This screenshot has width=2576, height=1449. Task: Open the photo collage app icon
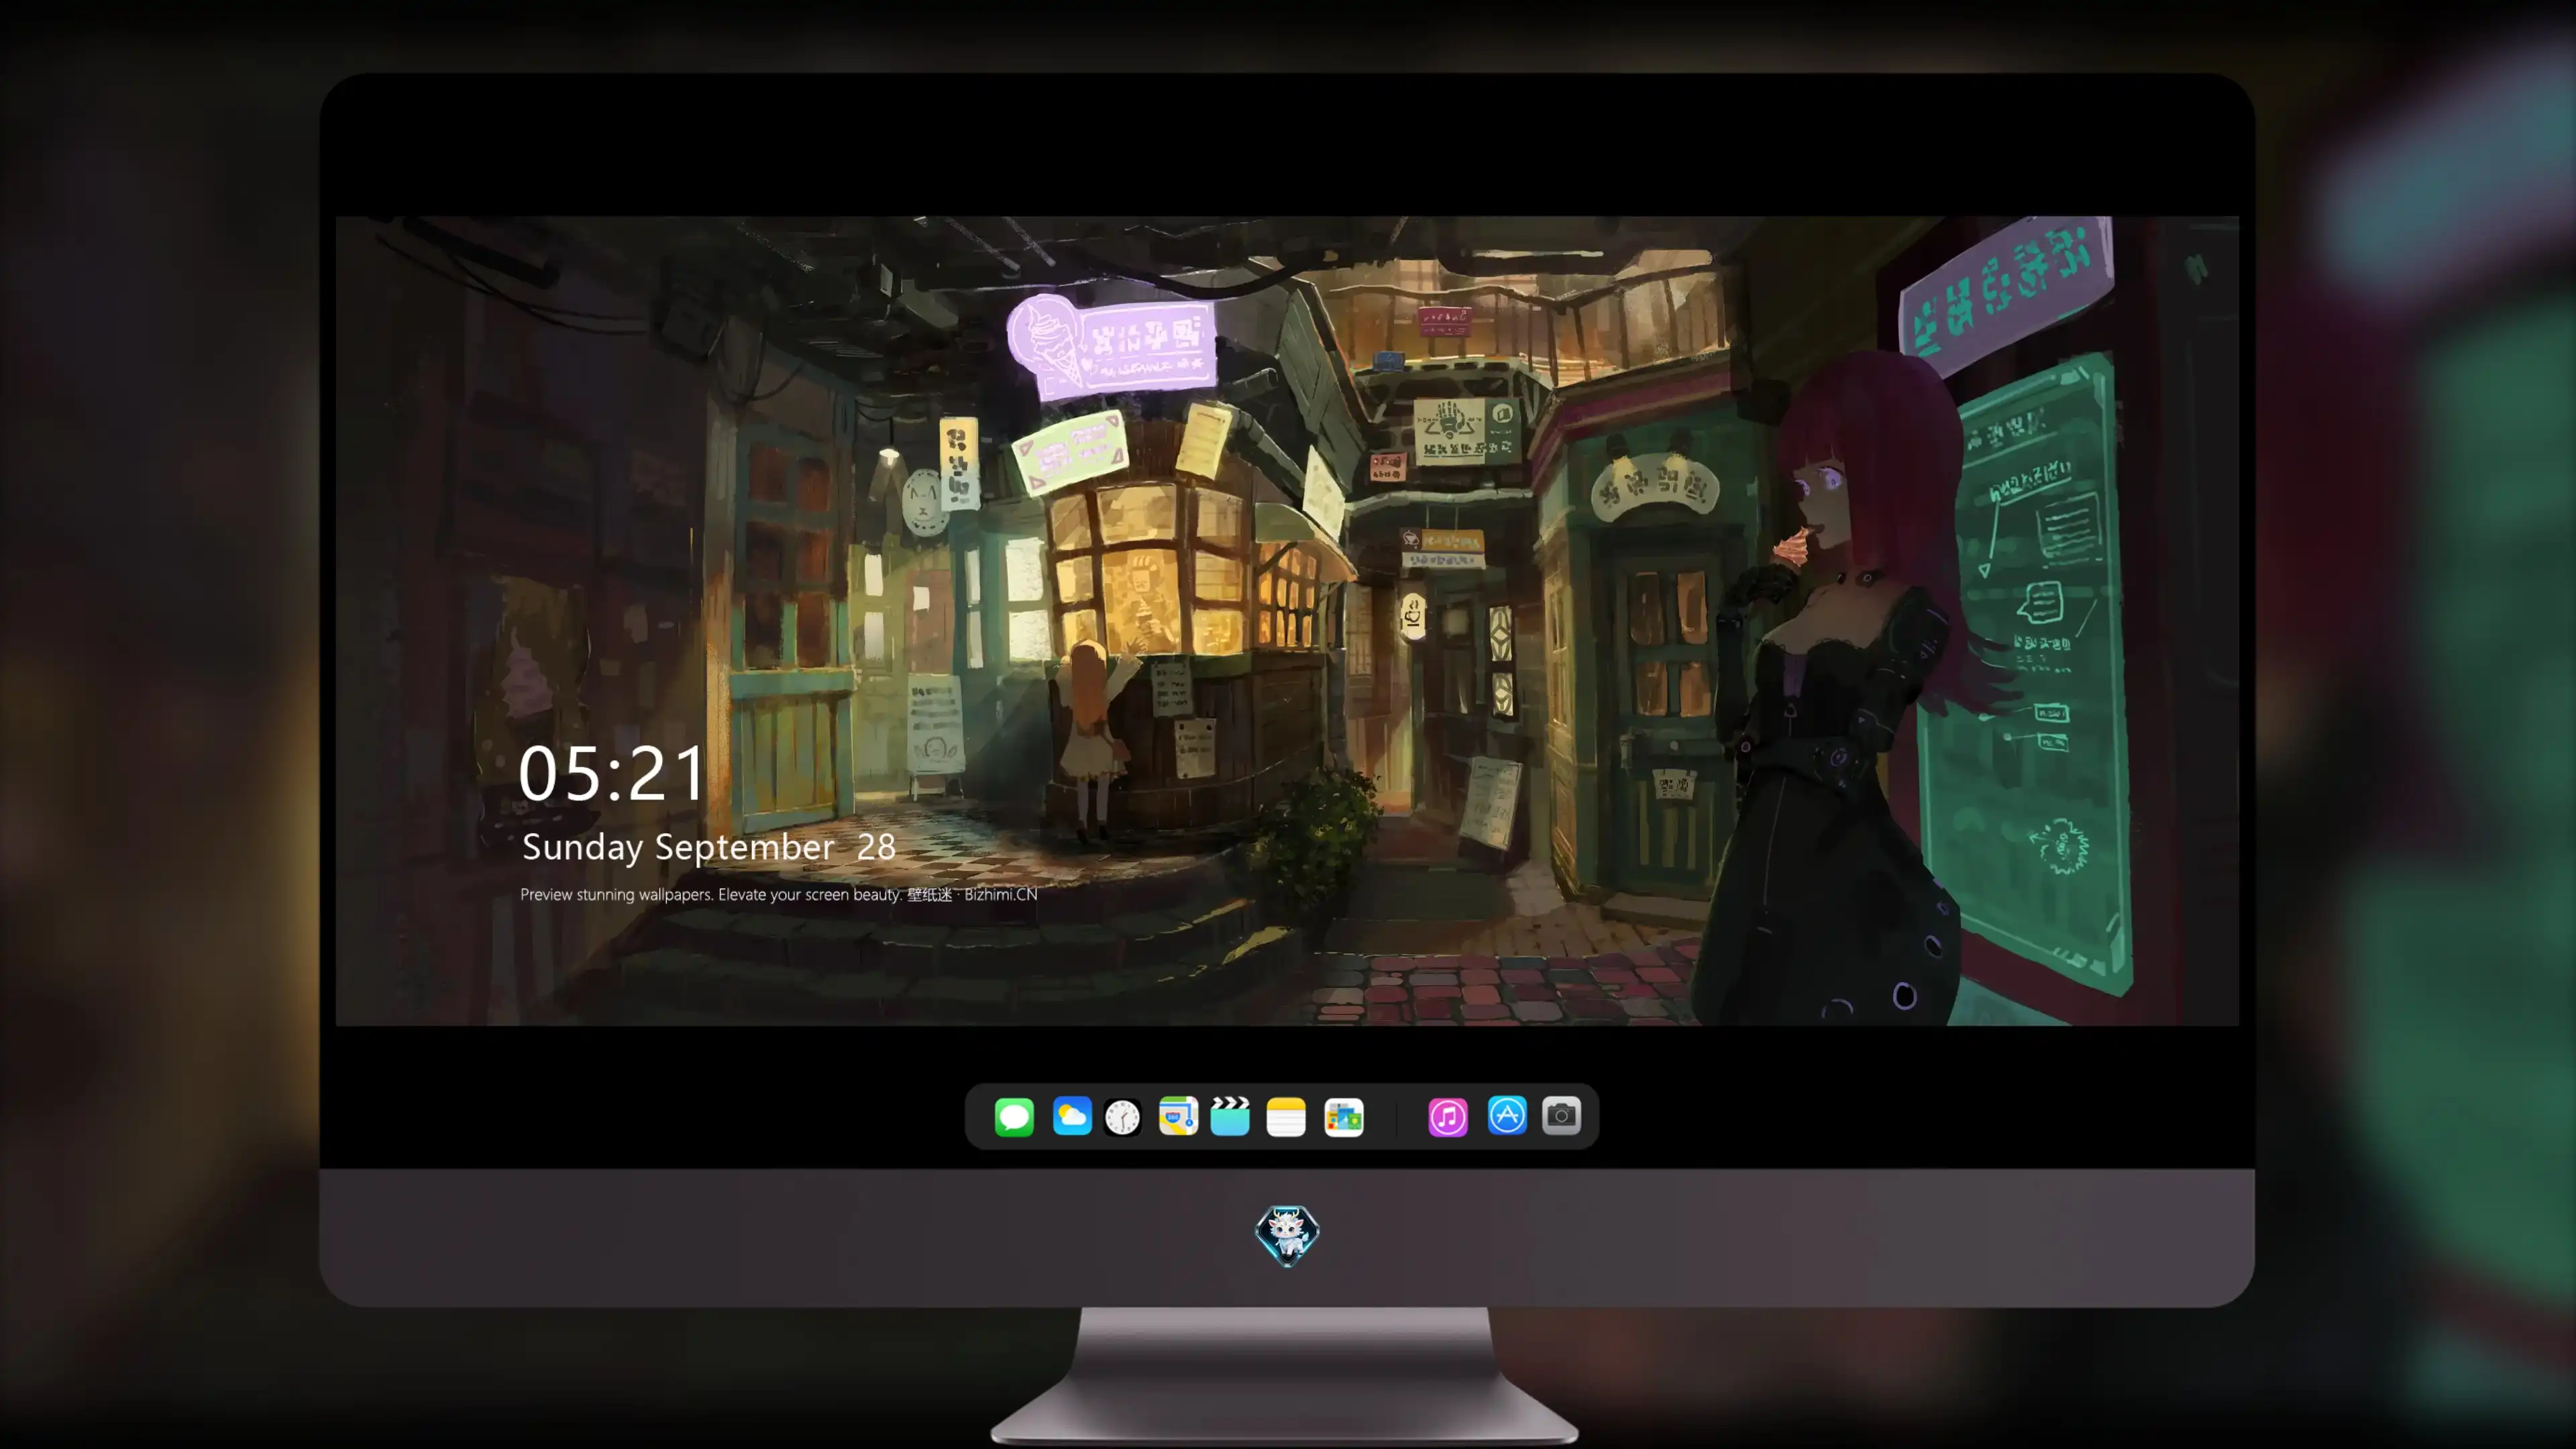point(1344,1116)
